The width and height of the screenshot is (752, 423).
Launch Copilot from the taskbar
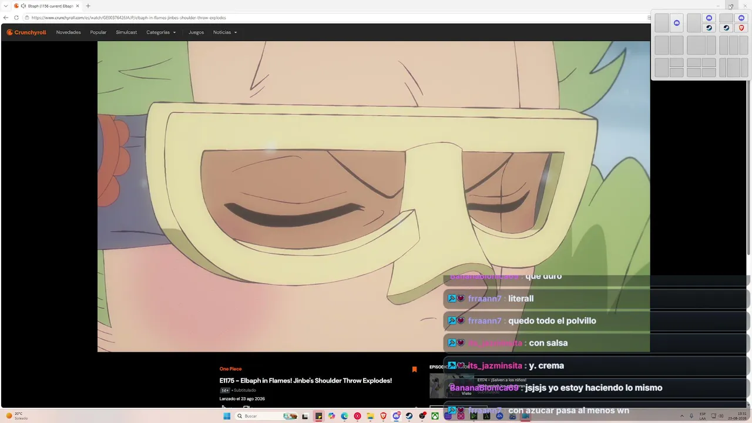point(331,416)
